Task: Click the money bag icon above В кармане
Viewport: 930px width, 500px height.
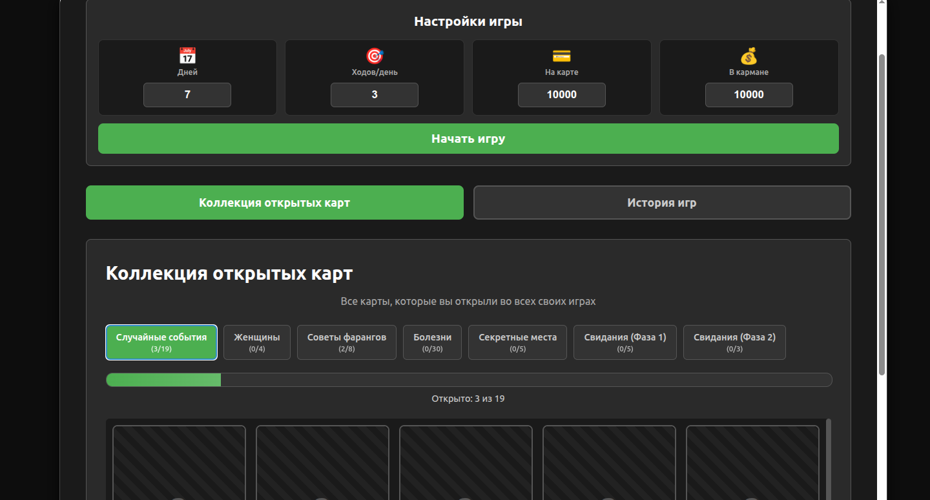Action: tap(749, 56)
